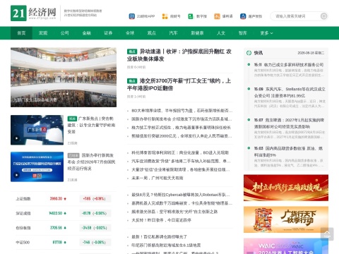Open the 广东新焦点 video article title
339x254 pixels.
coord(92,125)
